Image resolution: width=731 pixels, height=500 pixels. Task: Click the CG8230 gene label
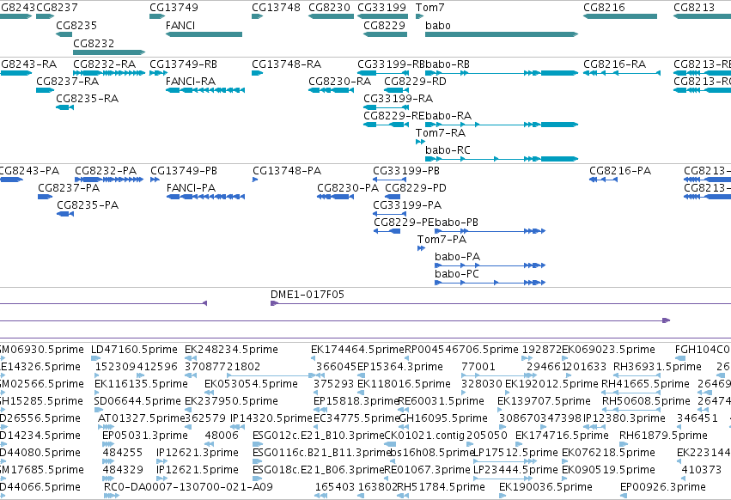click(329, 8)
